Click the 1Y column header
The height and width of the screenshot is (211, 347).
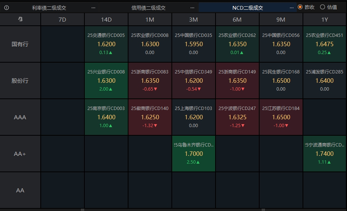click(x=324, y=19)
